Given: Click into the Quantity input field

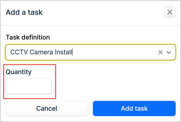Looking at the screenshot, I should click(x=29, y=87).
